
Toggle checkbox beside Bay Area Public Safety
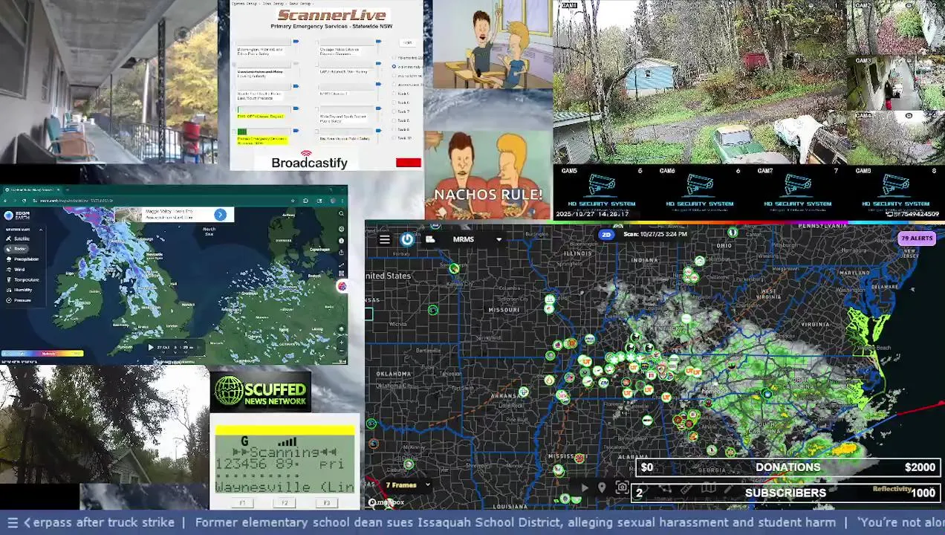click(316, 132)
